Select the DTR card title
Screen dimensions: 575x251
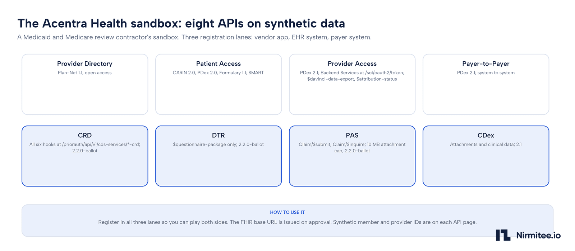point(218,135)
